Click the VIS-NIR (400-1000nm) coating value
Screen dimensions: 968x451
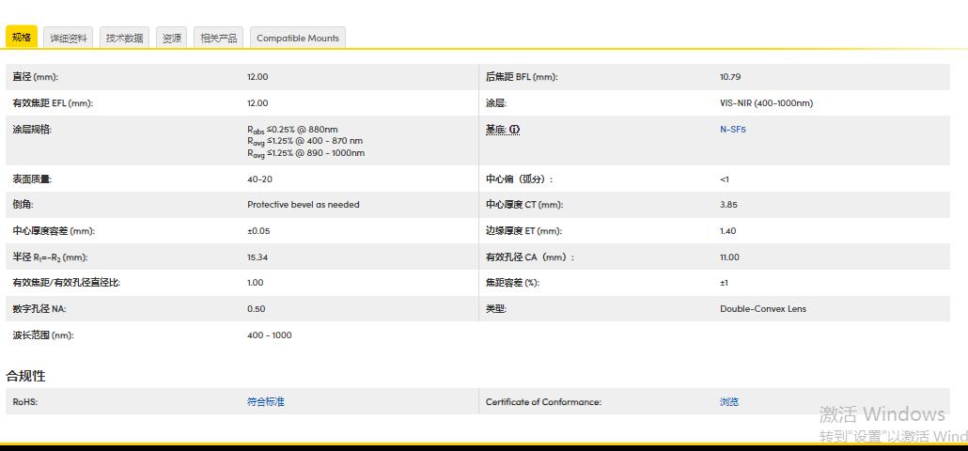coord(766,103)
